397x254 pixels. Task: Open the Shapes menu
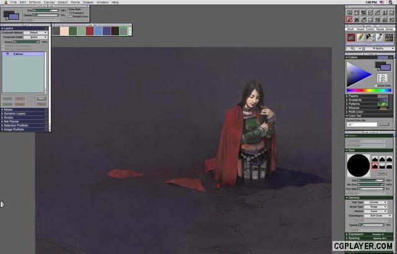point(88,2)
